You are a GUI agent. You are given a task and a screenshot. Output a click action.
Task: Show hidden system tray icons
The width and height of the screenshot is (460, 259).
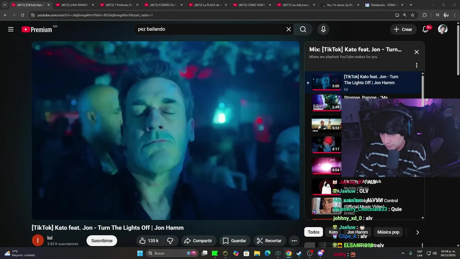pyautogui.click(x=402, y=253)
